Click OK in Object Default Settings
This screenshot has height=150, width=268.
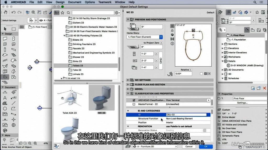tap(206, 146)
